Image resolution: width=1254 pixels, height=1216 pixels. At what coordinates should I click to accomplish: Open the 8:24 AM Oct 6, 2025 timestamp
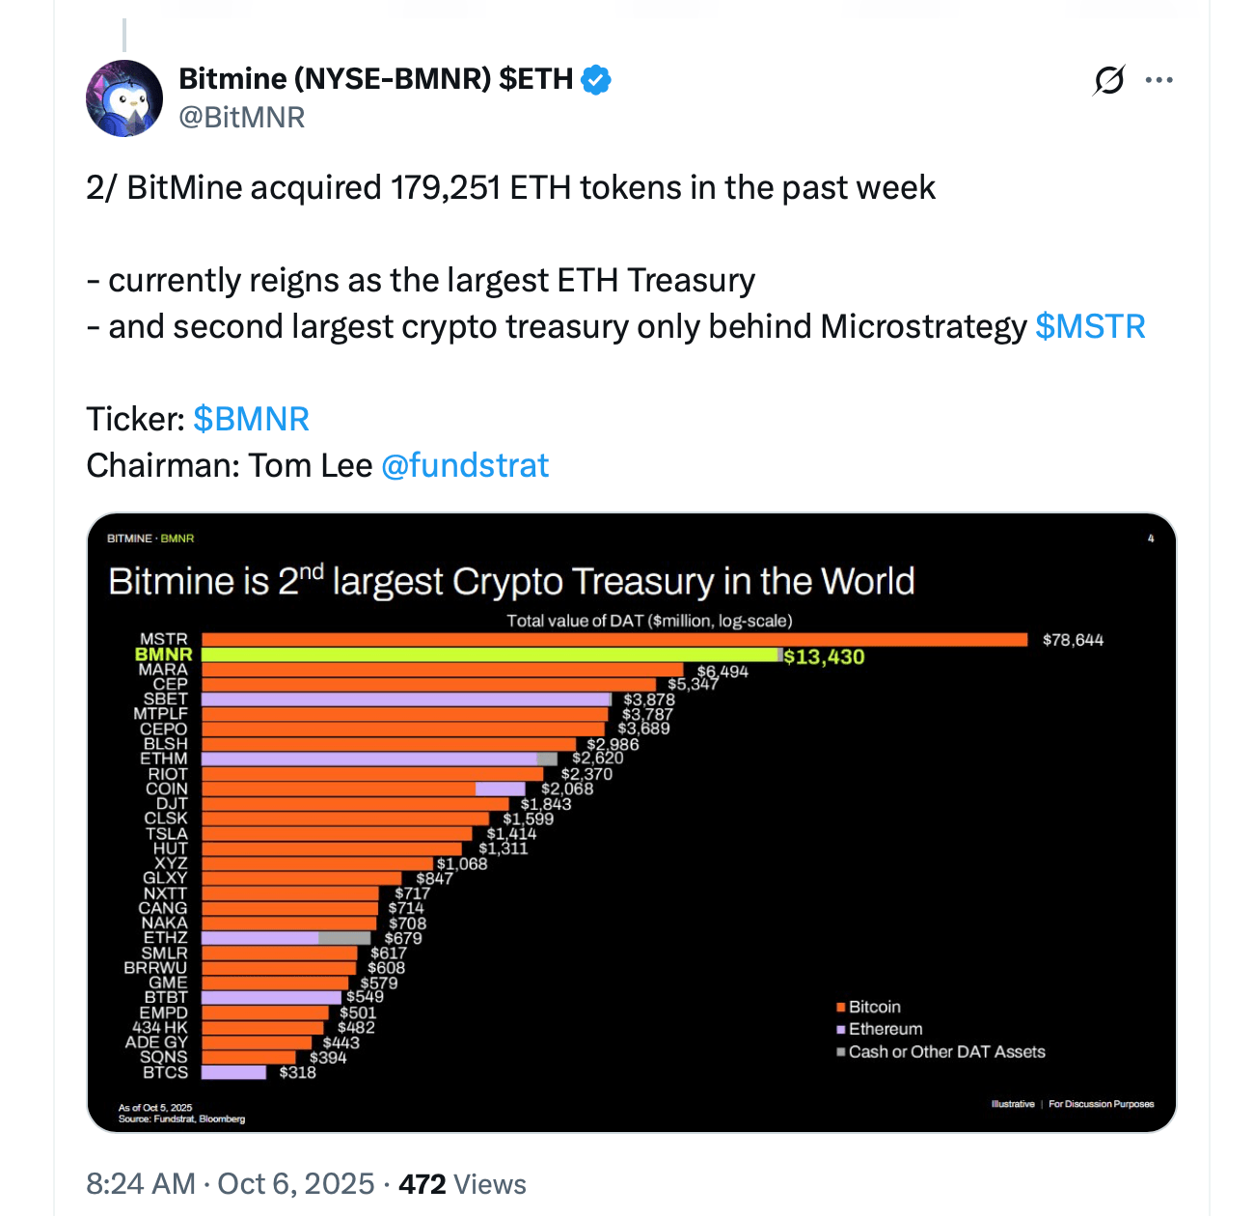click(230, 1184)
